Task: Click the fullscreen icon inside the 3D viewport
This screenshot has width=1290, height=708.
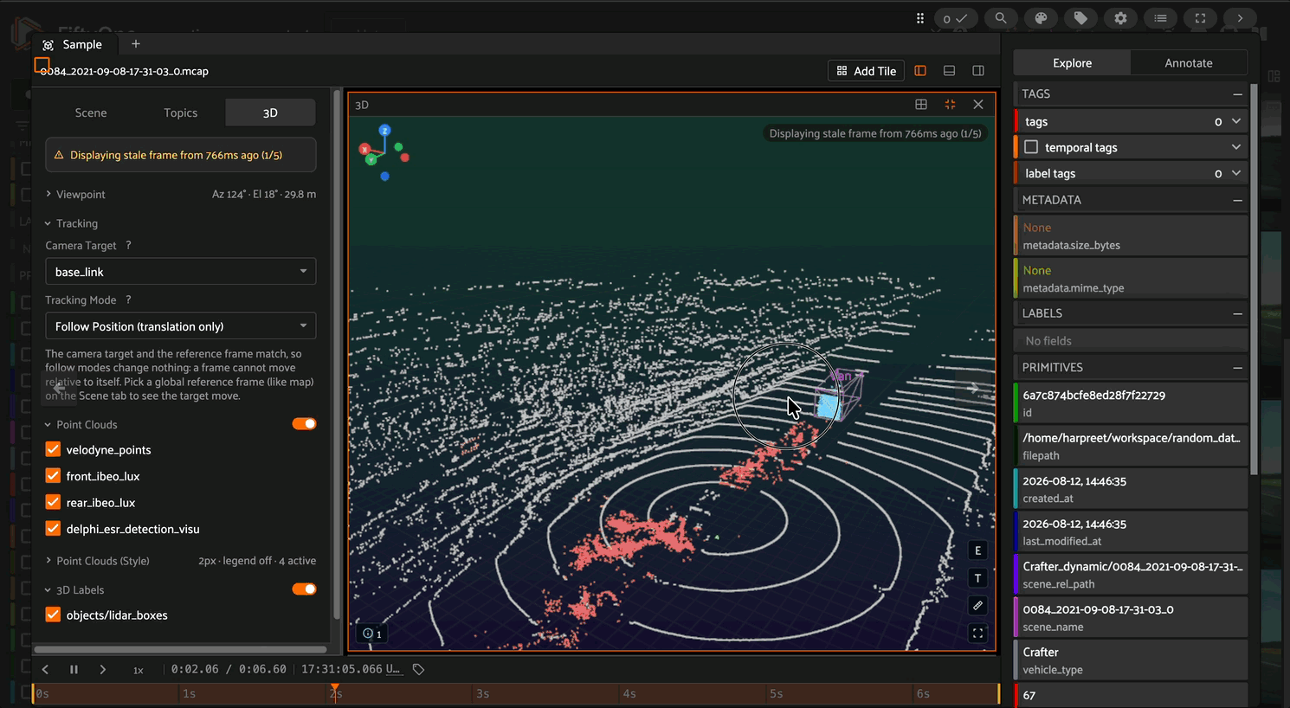Action: (x=977, y=634)
